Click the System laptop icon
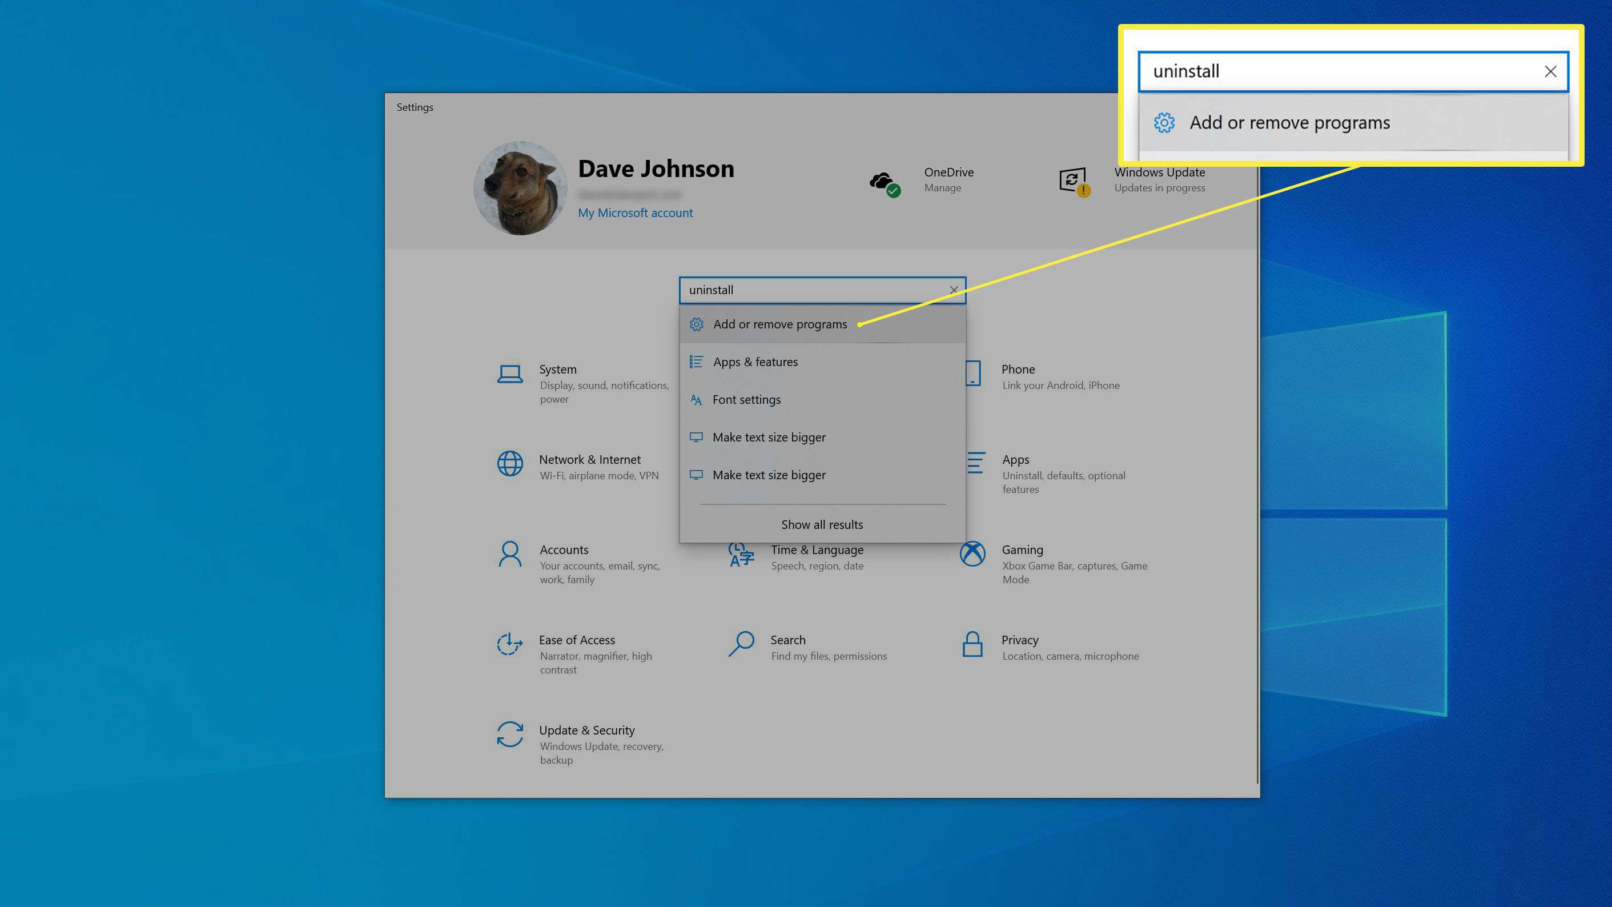The image size is (1612, 907). (x=510, y=374)
